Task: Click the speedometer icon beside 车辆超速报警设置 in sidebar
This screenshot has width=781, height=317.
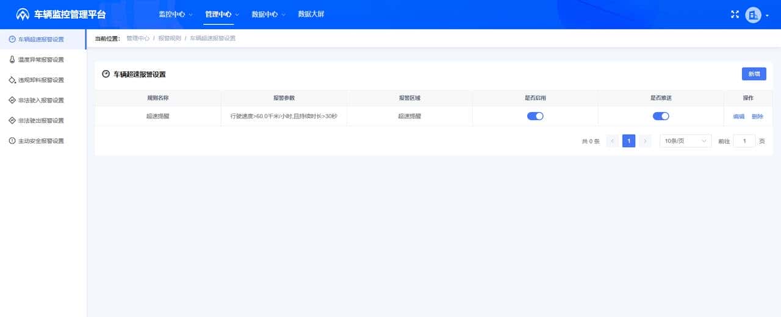Action: tap(12, 39)
